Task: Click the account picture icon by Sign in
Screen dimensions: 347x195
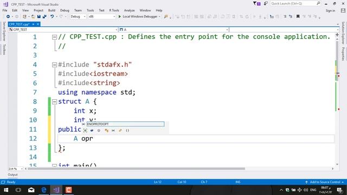Action: tap(343, 10)
